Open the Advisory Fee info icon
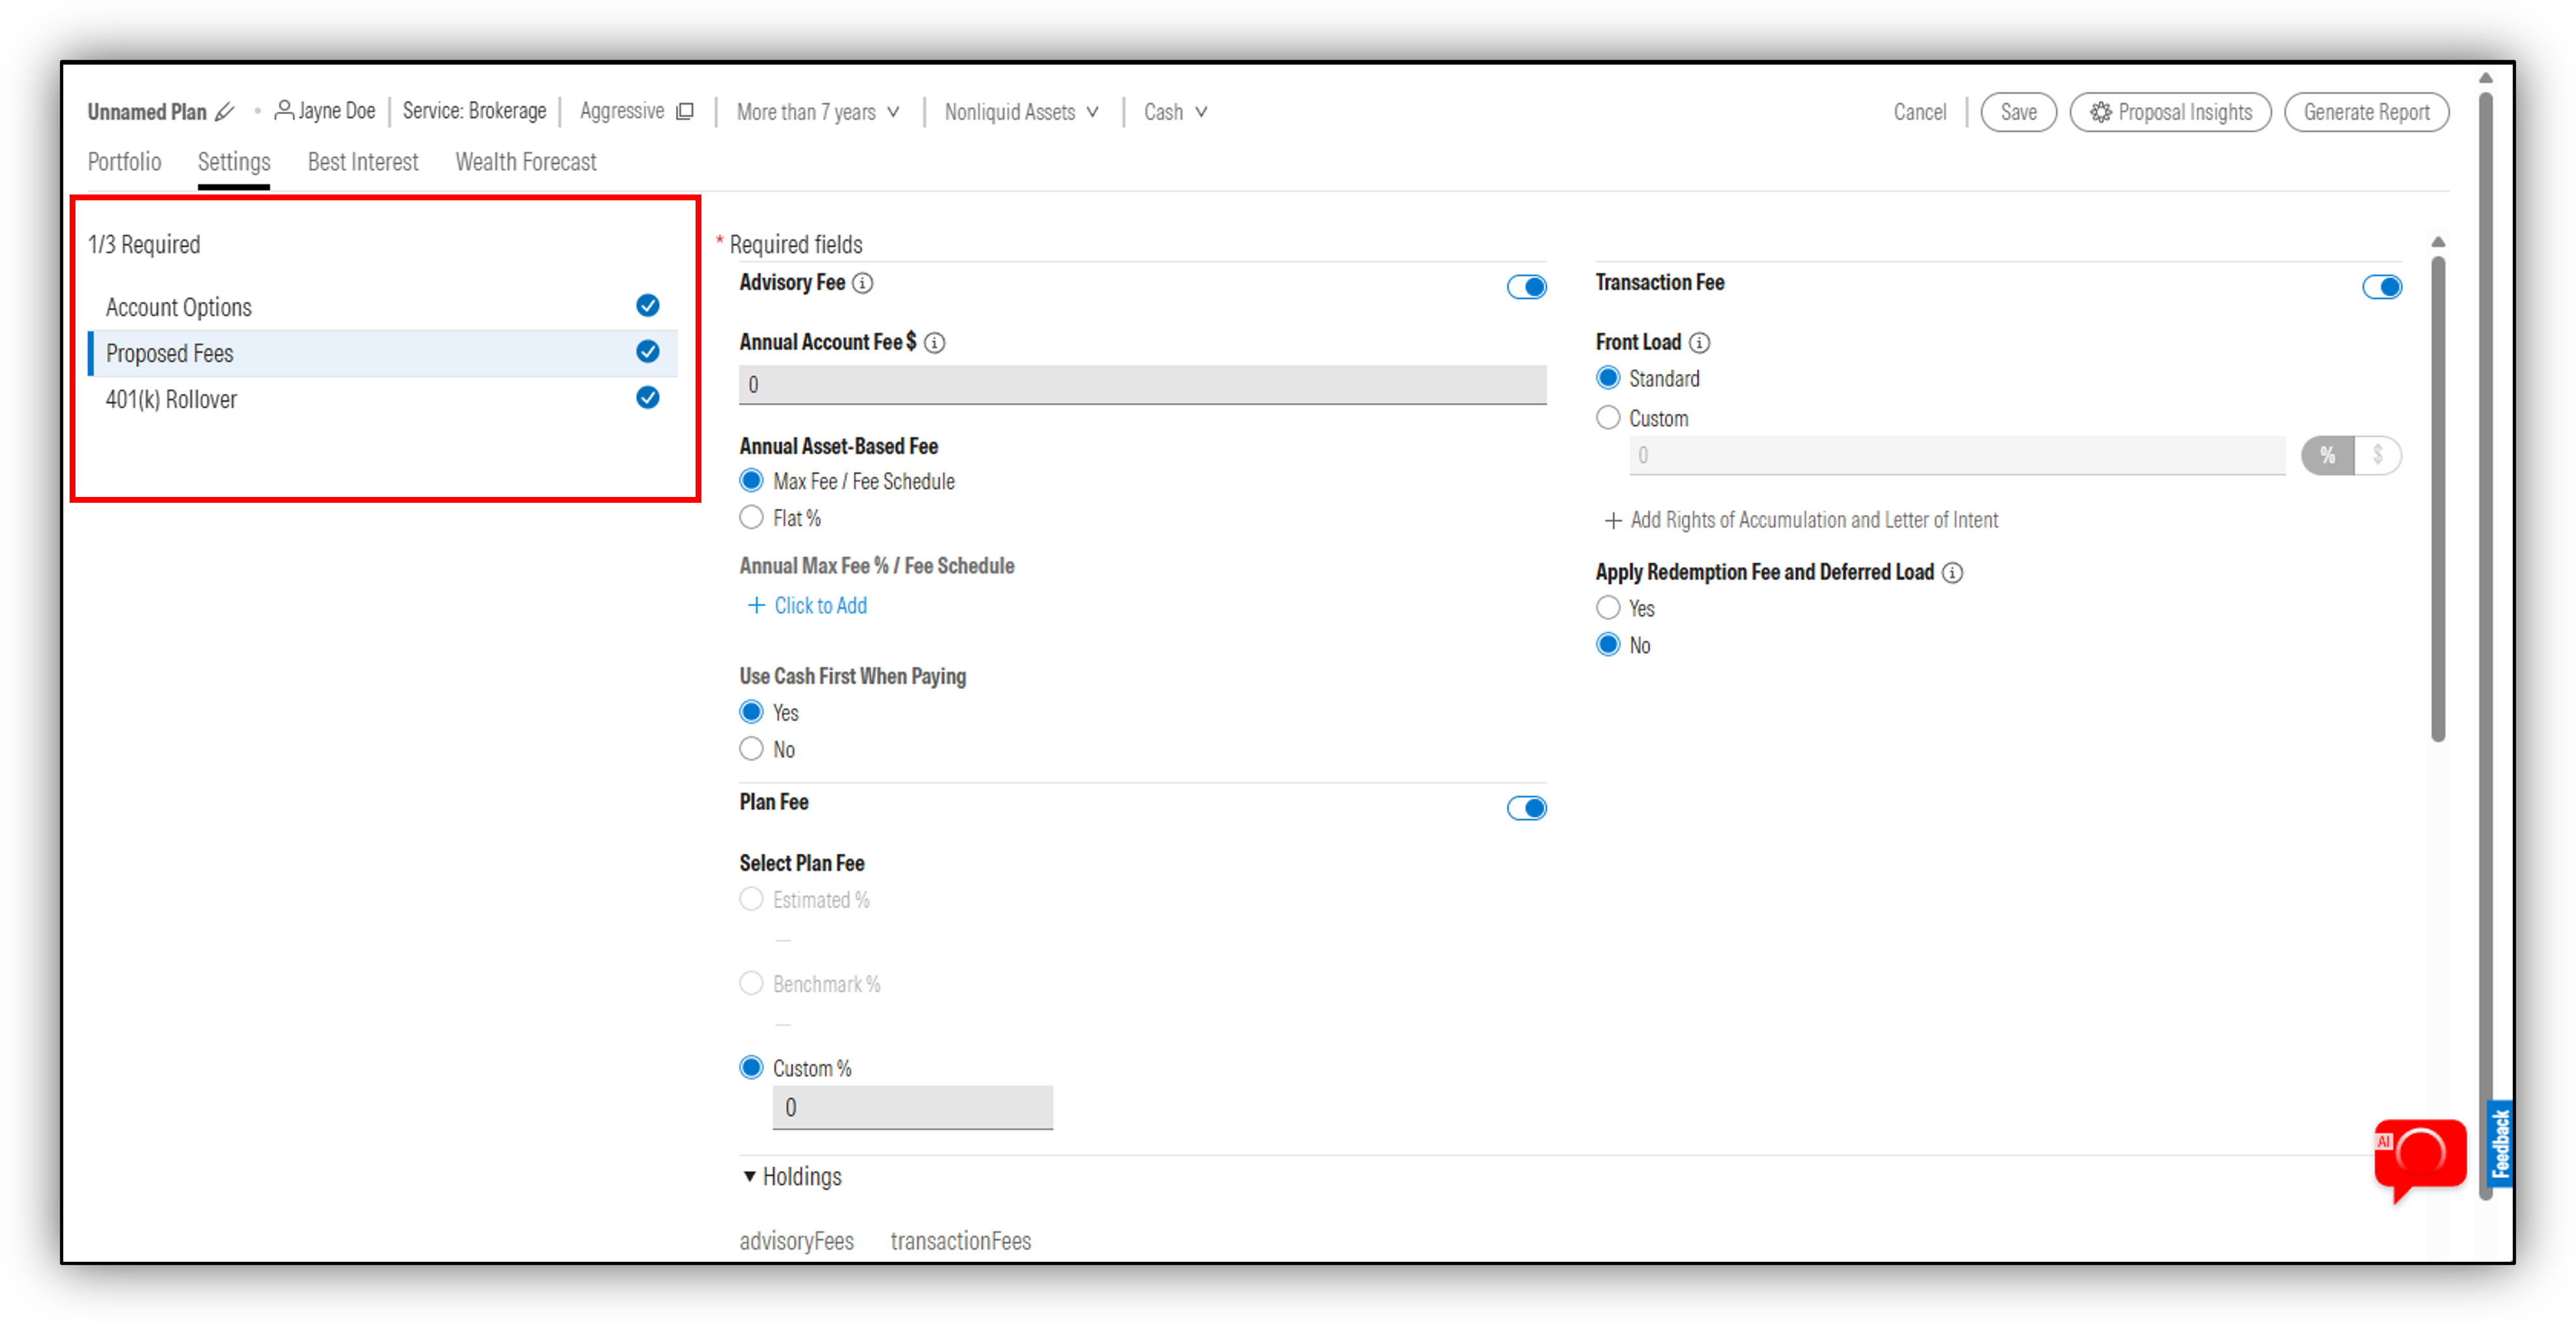This screenshot has height=1325, width=2576. click(863, 283)
